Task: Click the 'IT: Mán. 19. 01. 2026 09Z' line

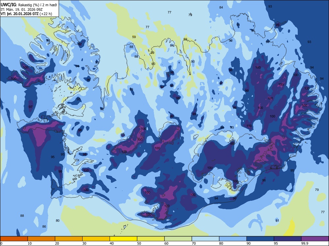Action: (22, 10)
